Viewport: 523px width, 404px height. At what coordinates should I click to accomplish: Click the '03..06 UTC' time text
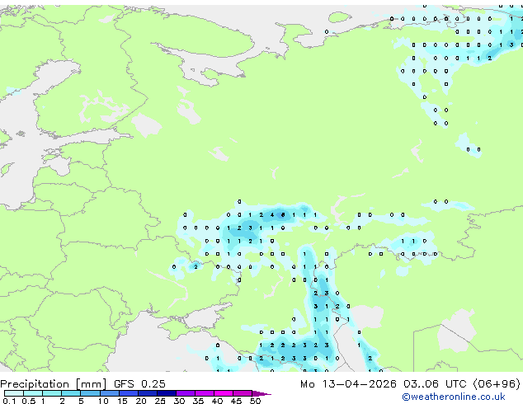tap(435, 384)
